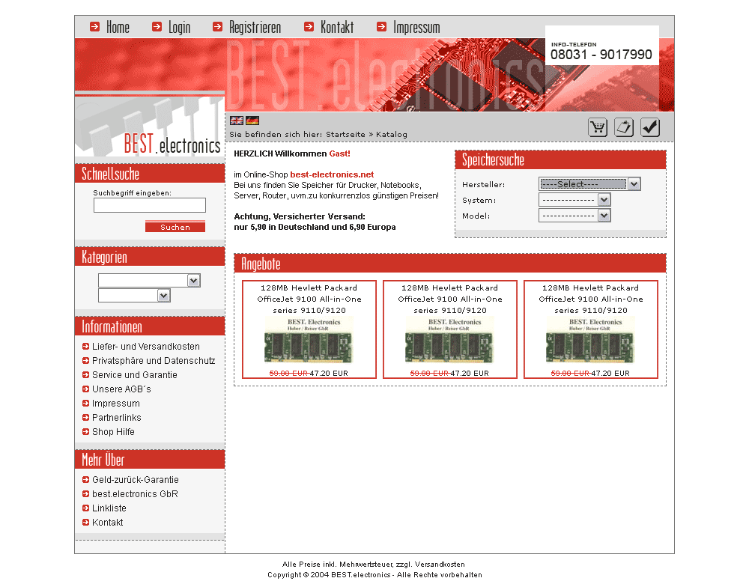Click bullet icon next to Geld-zurück-Garantie
Image resolution: width=749 pixels, height=584 pixels.
(x=85, y=479)
